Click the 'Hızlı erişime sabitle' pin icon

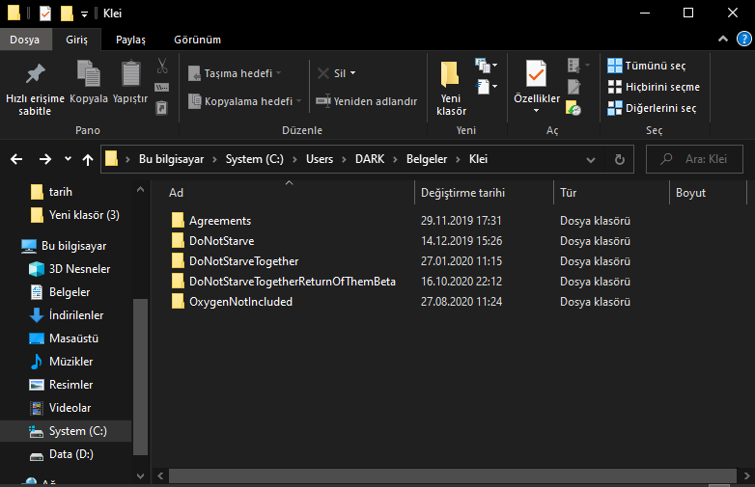point(35,74)
